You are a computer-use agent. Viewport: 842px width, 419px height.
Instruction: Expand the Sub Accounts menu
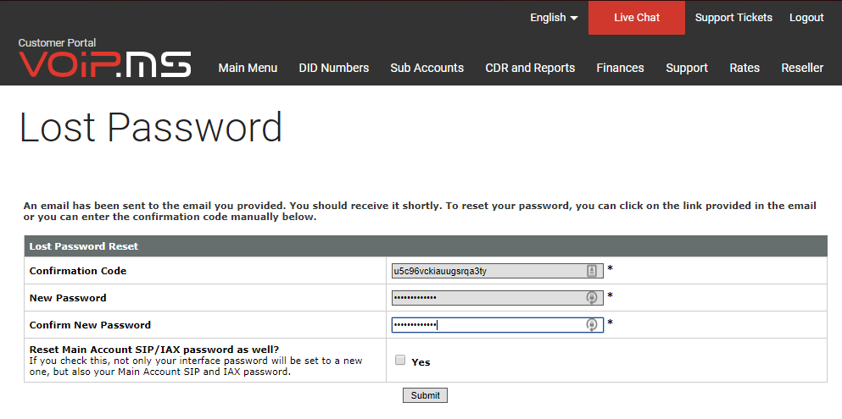coord(427,68)
